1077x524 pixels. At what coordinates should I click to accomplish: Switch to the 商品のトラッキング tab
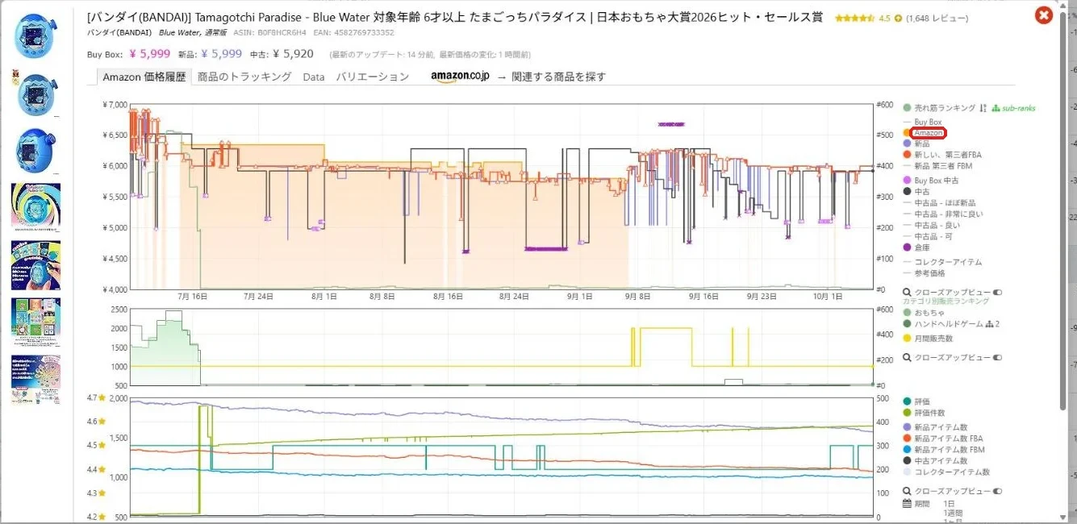tap(244, 77)
